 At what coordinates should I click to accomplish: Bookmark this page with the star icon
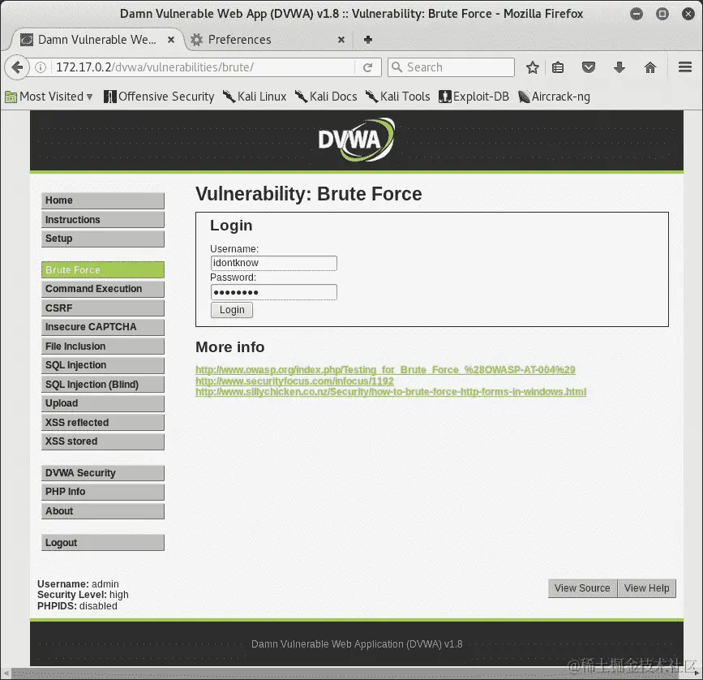point(532,67)
